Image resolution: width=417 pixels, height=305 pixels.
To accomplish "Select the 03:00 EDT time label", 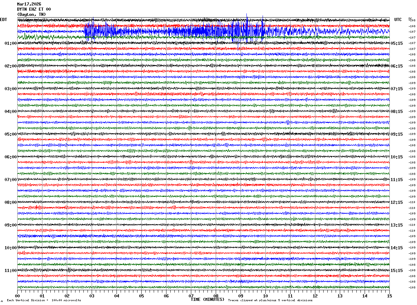I will tap(11, 89).
